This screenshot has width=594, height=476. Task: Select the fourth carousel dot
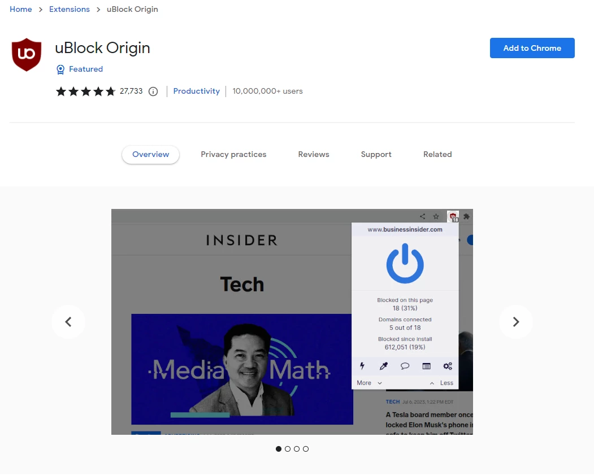(306, 449)
